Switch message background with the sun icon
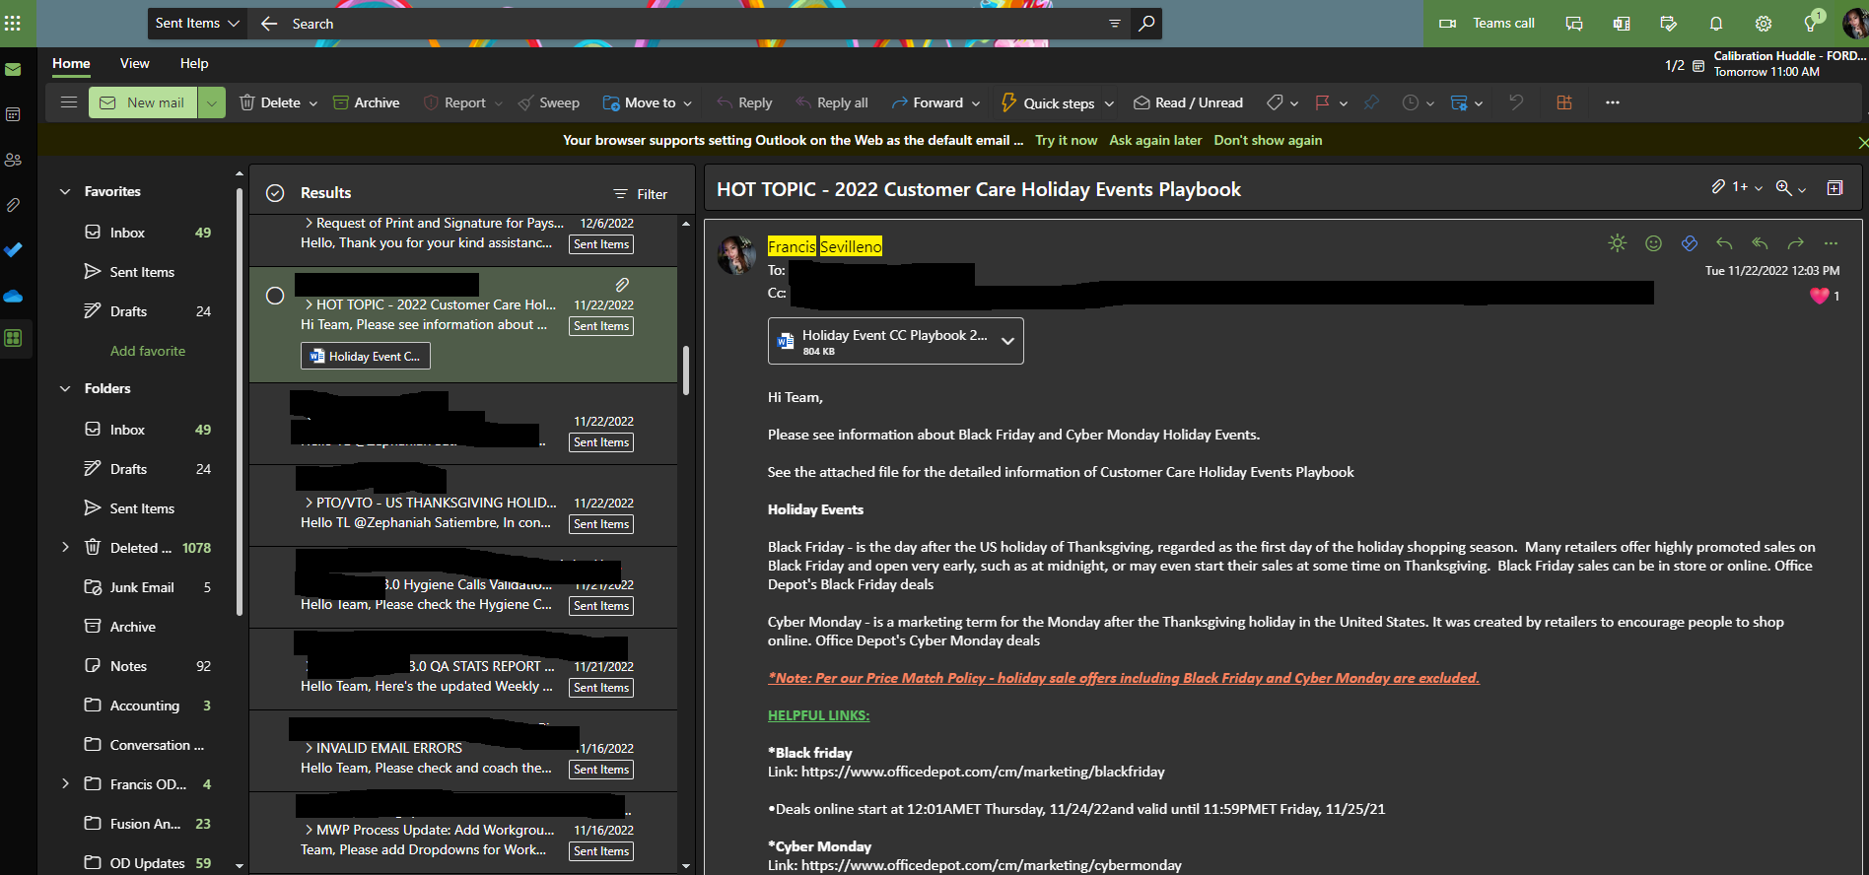 coord(1618,243)
